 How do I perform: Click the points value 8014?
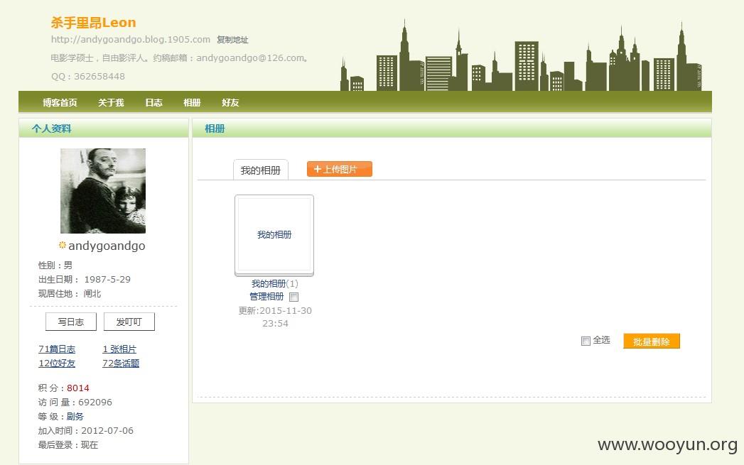78,388
